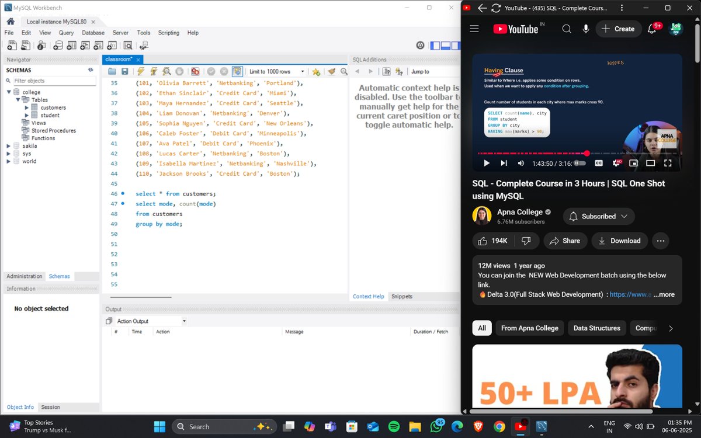Refresh schemas list in the Navigator

pyautogui.click(x=91, y=70)
